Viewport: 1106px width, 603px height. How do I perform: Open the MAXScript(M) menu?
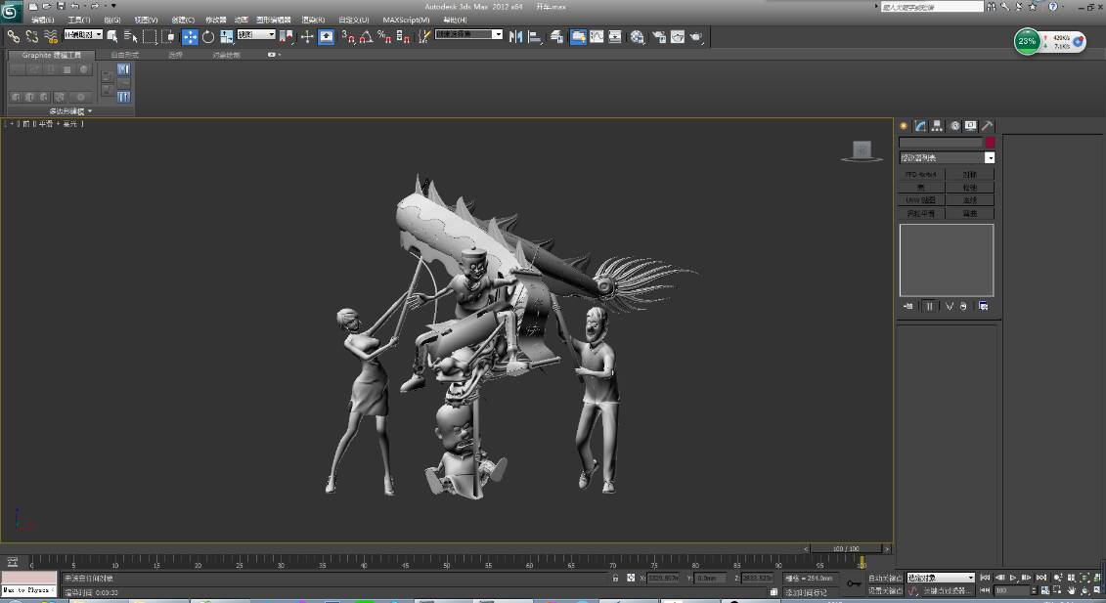406,20
